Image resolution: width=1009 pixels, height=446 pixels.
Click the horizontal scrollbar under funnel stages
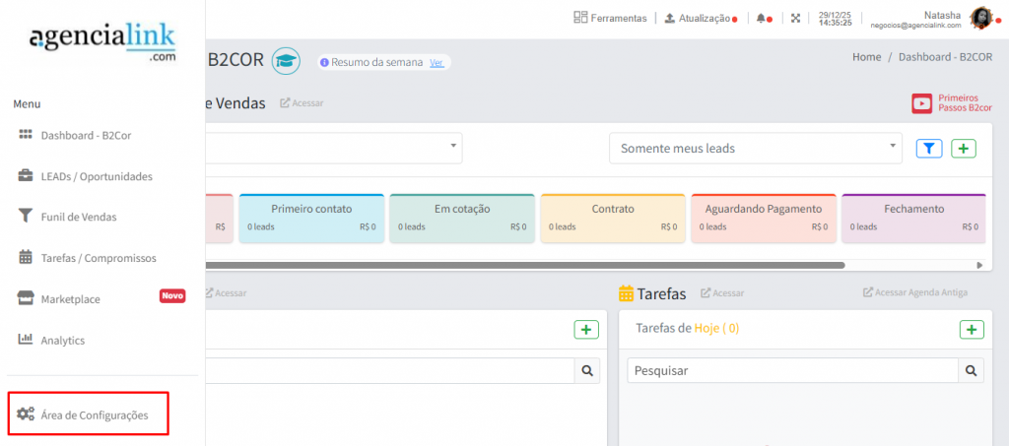pos(522,265)
